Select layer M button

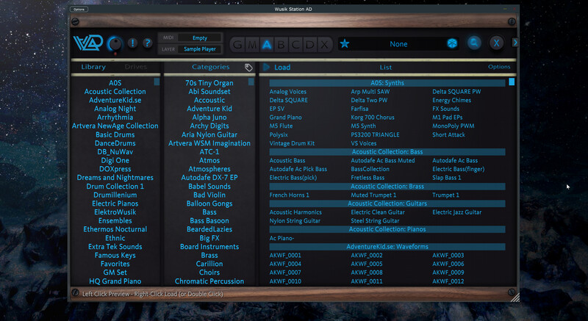pos(252,45)
